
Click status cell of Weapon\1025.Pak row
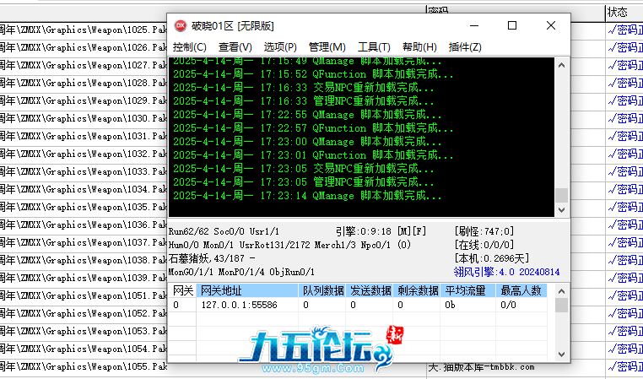coord(624,30)
